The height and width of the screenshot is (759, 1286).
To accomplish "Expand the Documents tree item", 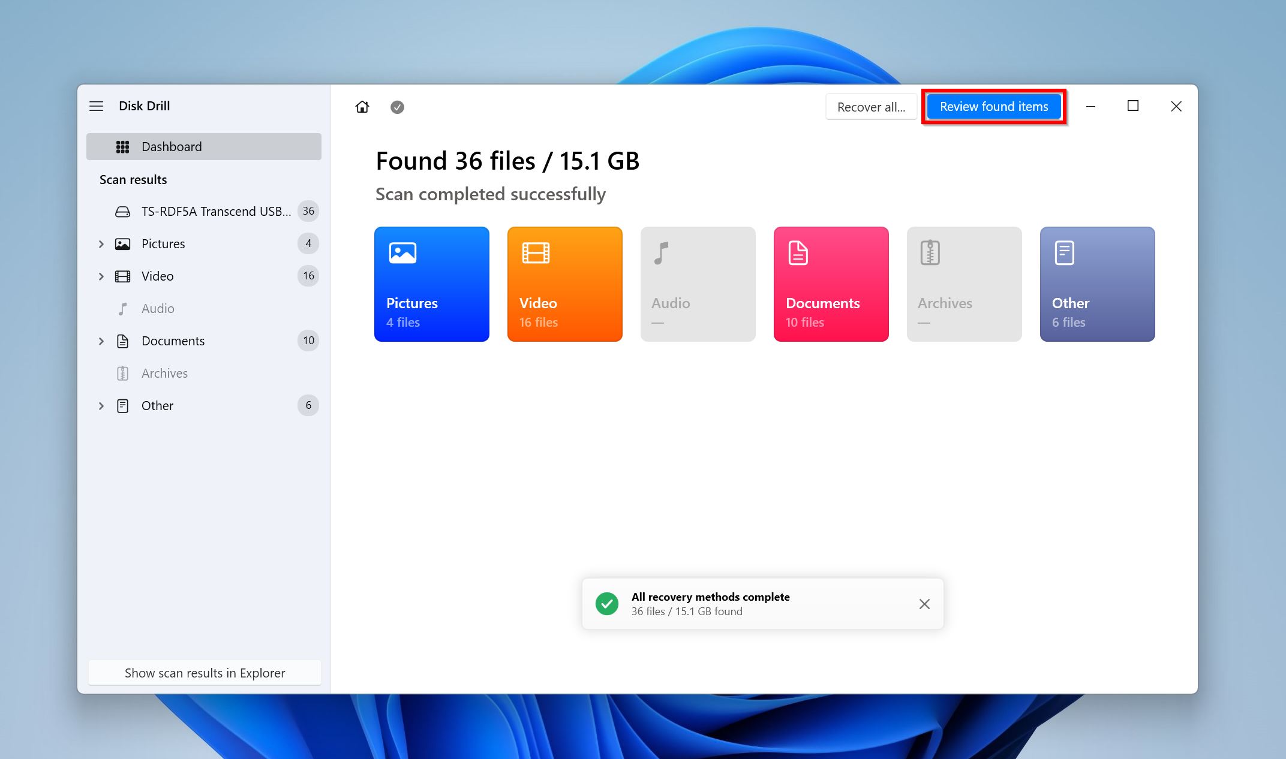I will (x=101, y=341).
